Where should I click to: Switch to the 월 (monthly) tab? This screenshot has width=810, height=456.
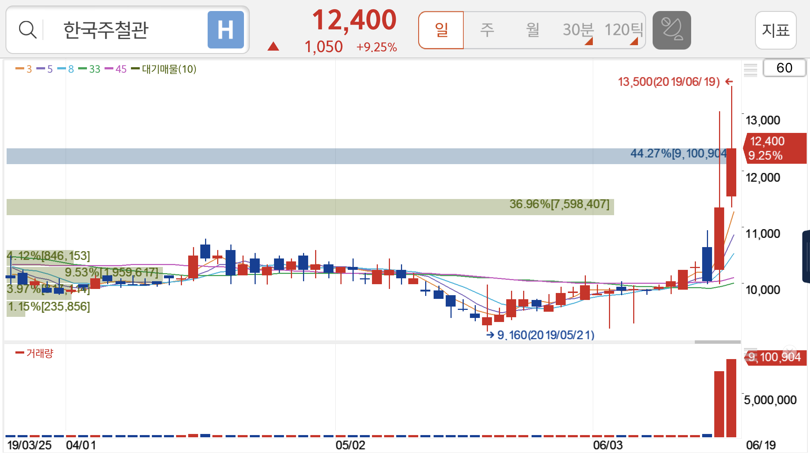coord(533,30)
